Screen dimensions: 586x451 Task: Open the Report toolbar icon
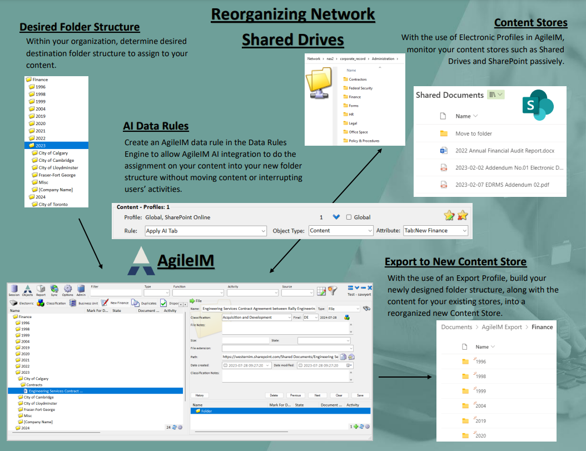41,290
